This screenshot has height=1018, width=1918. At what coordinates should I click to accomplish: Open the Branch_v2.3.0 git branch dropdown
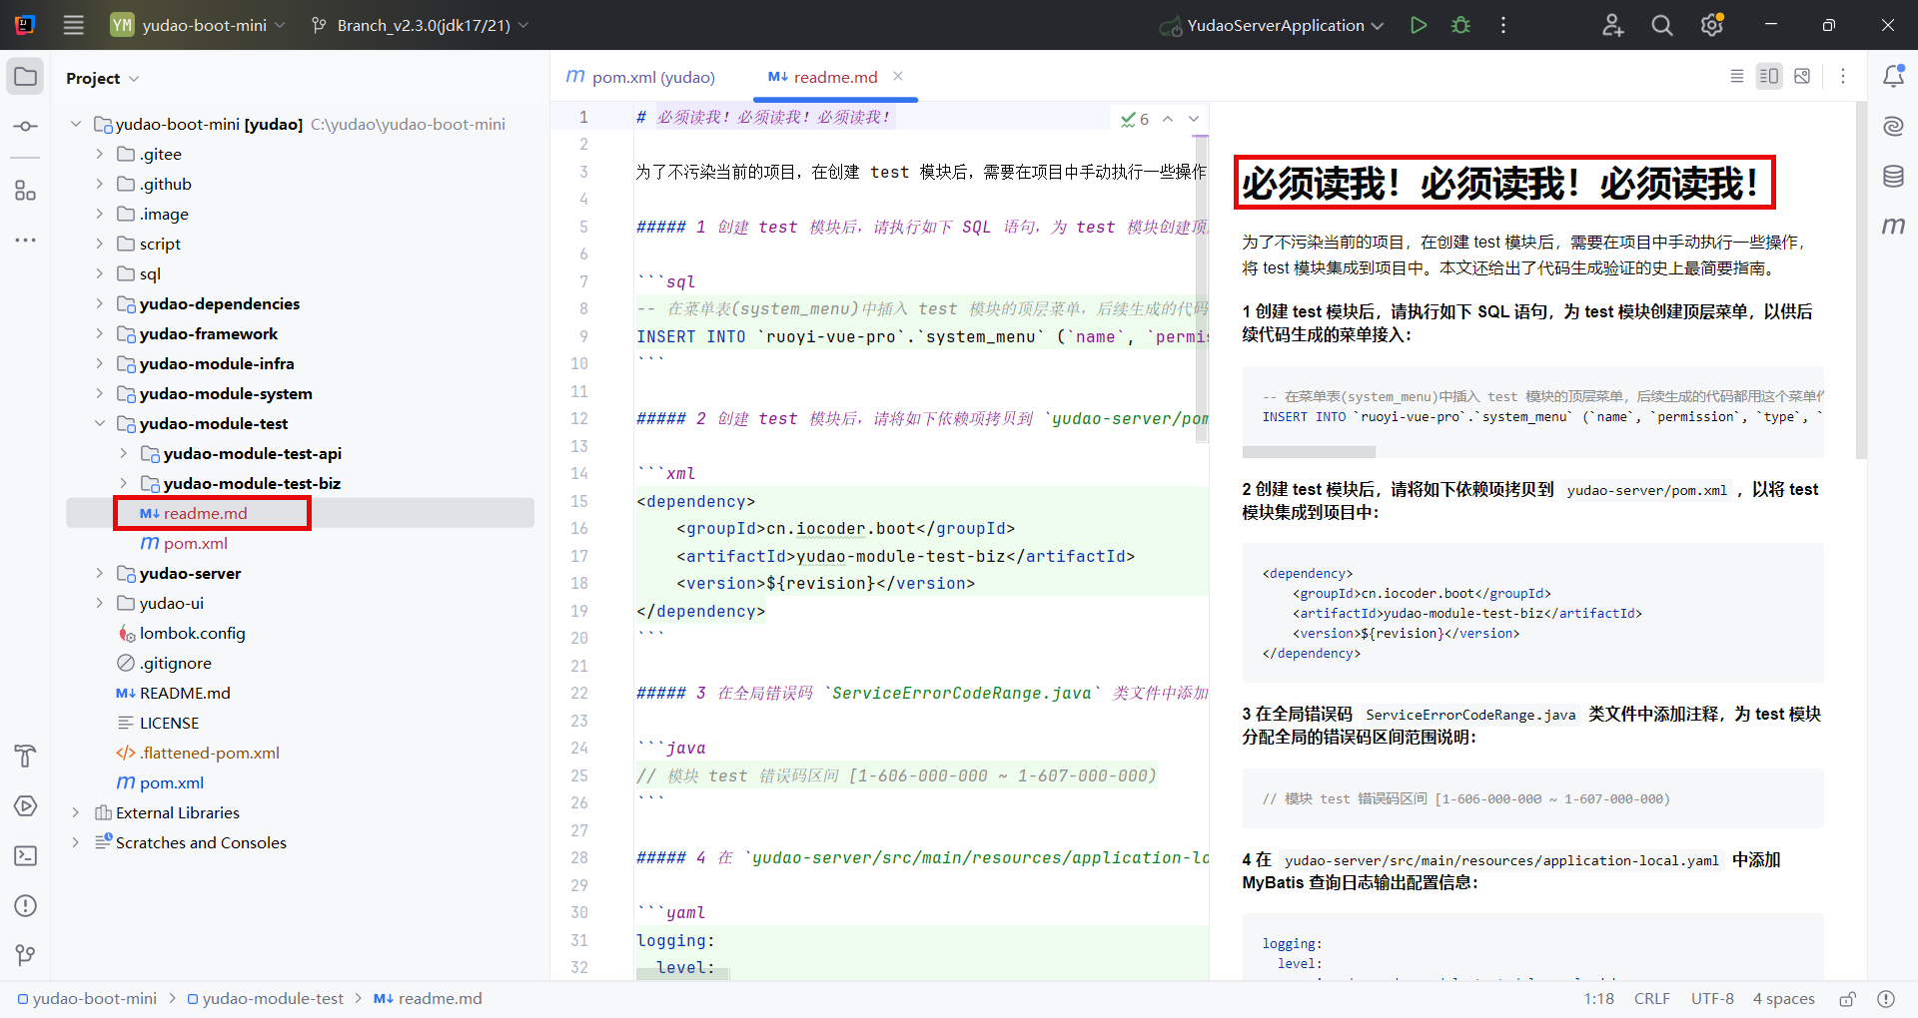pos(421,25)
